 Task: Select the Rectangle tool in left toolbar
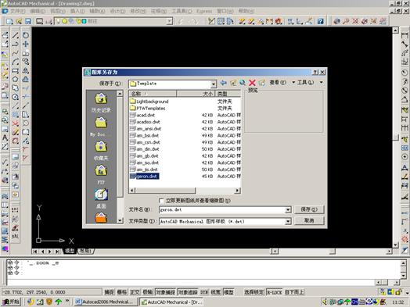click(16, 71)
